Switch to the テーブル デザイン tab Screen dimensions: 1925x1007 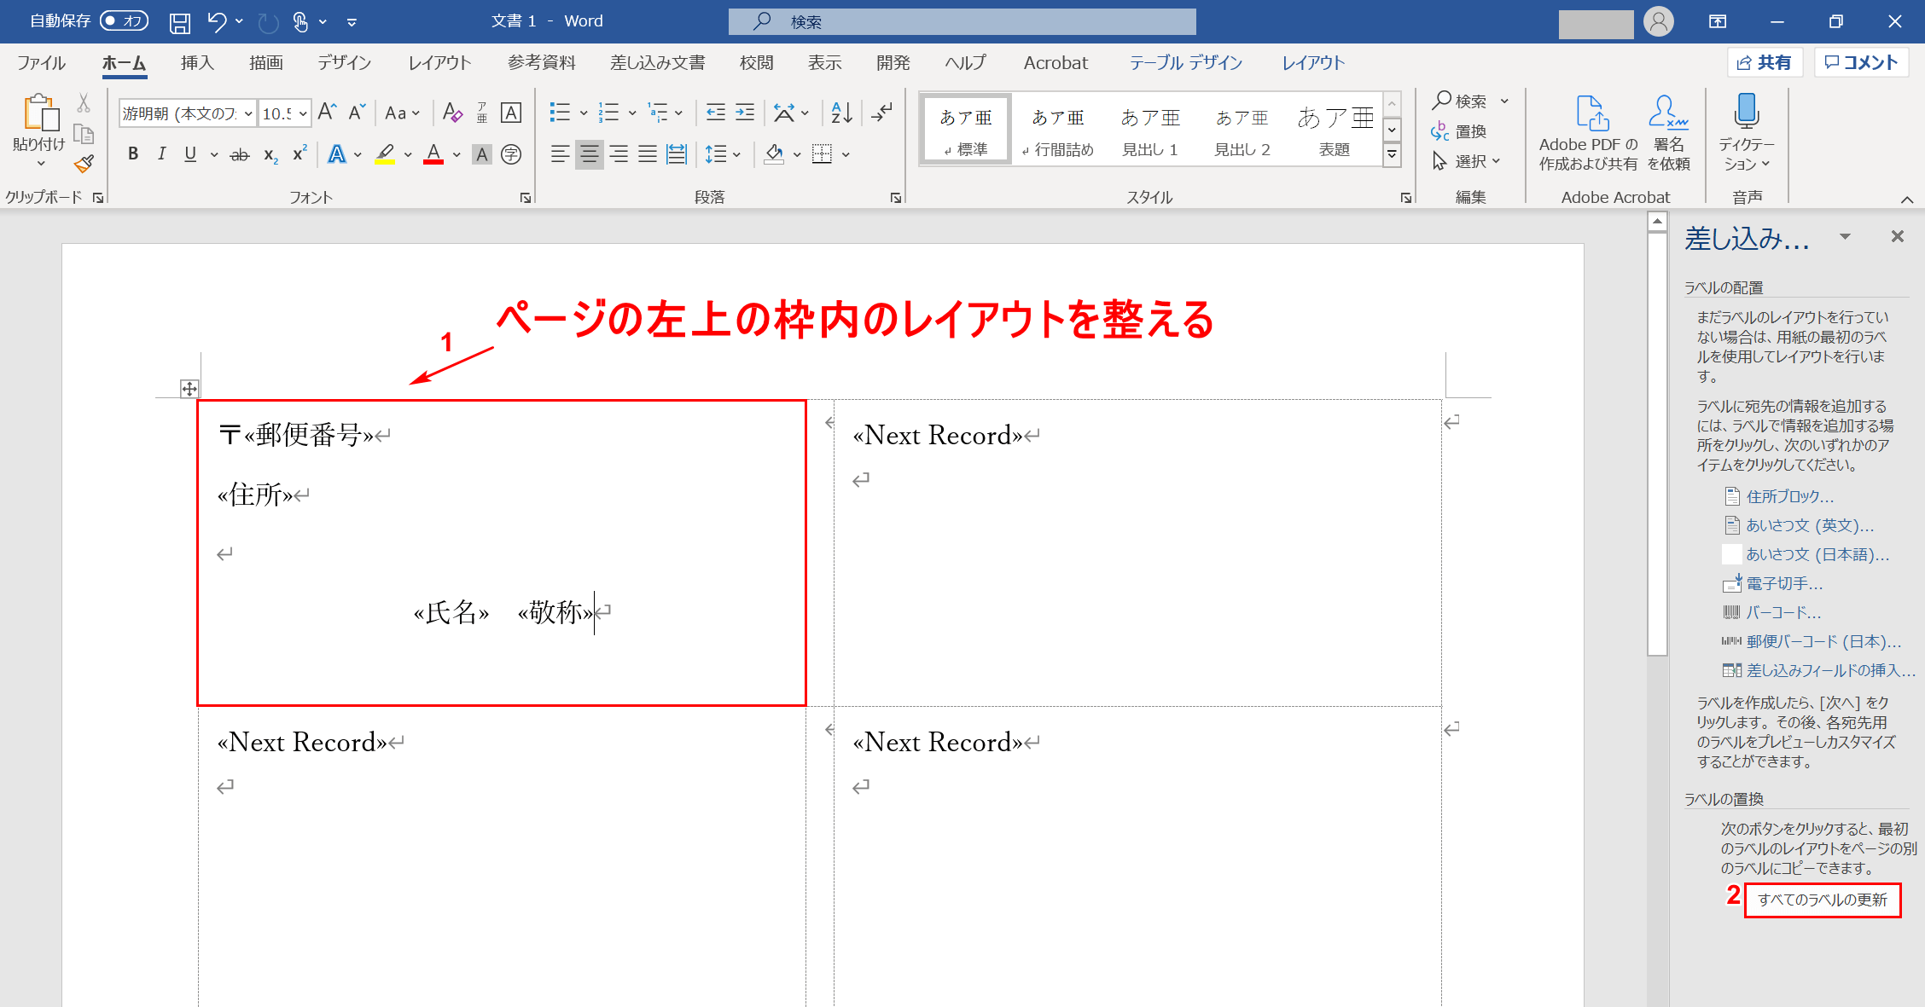tap(1185, 63)
